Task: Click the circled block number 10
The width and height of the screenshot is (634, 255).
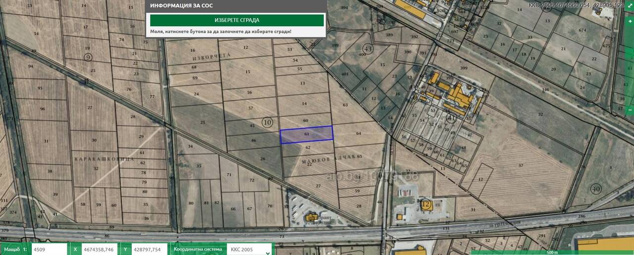Action: [x=267, y=122]
